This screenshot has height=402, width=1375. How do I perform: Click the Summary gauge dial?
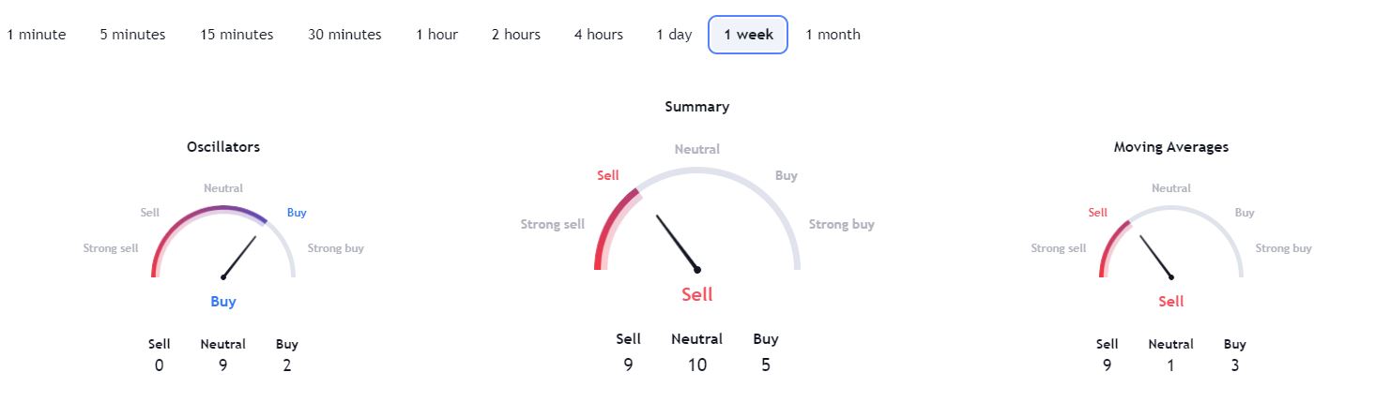[x=696, y=219]
